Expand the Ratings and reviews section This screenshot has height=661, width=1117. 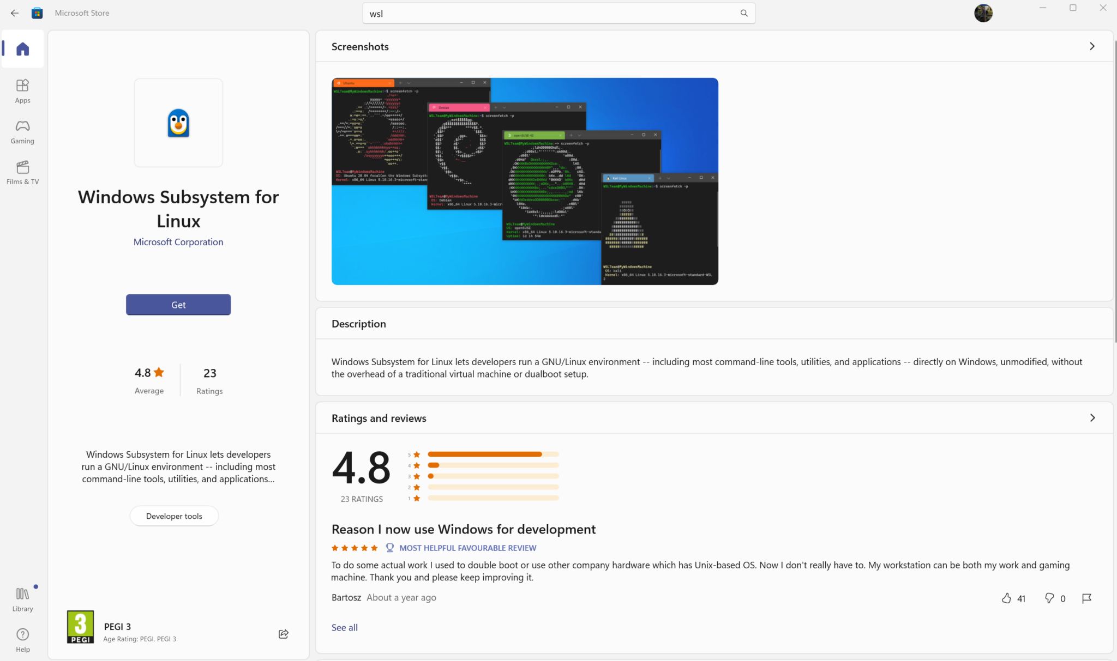coord(1092,417)
